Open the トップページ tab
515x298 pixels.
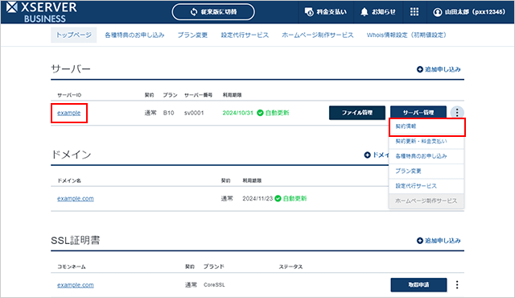[x=73, y=35]
